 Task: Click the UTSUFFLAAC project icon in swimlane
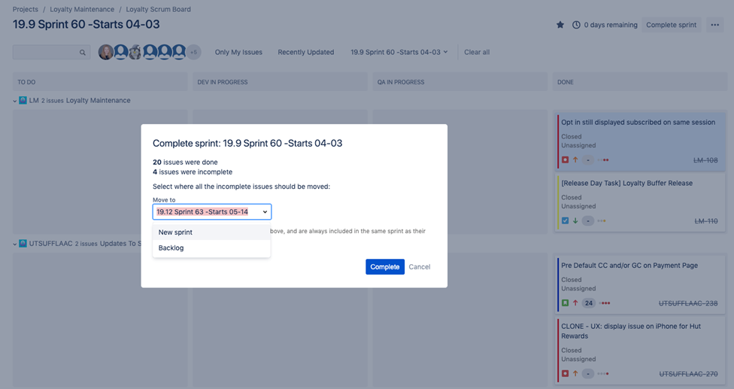23,244
